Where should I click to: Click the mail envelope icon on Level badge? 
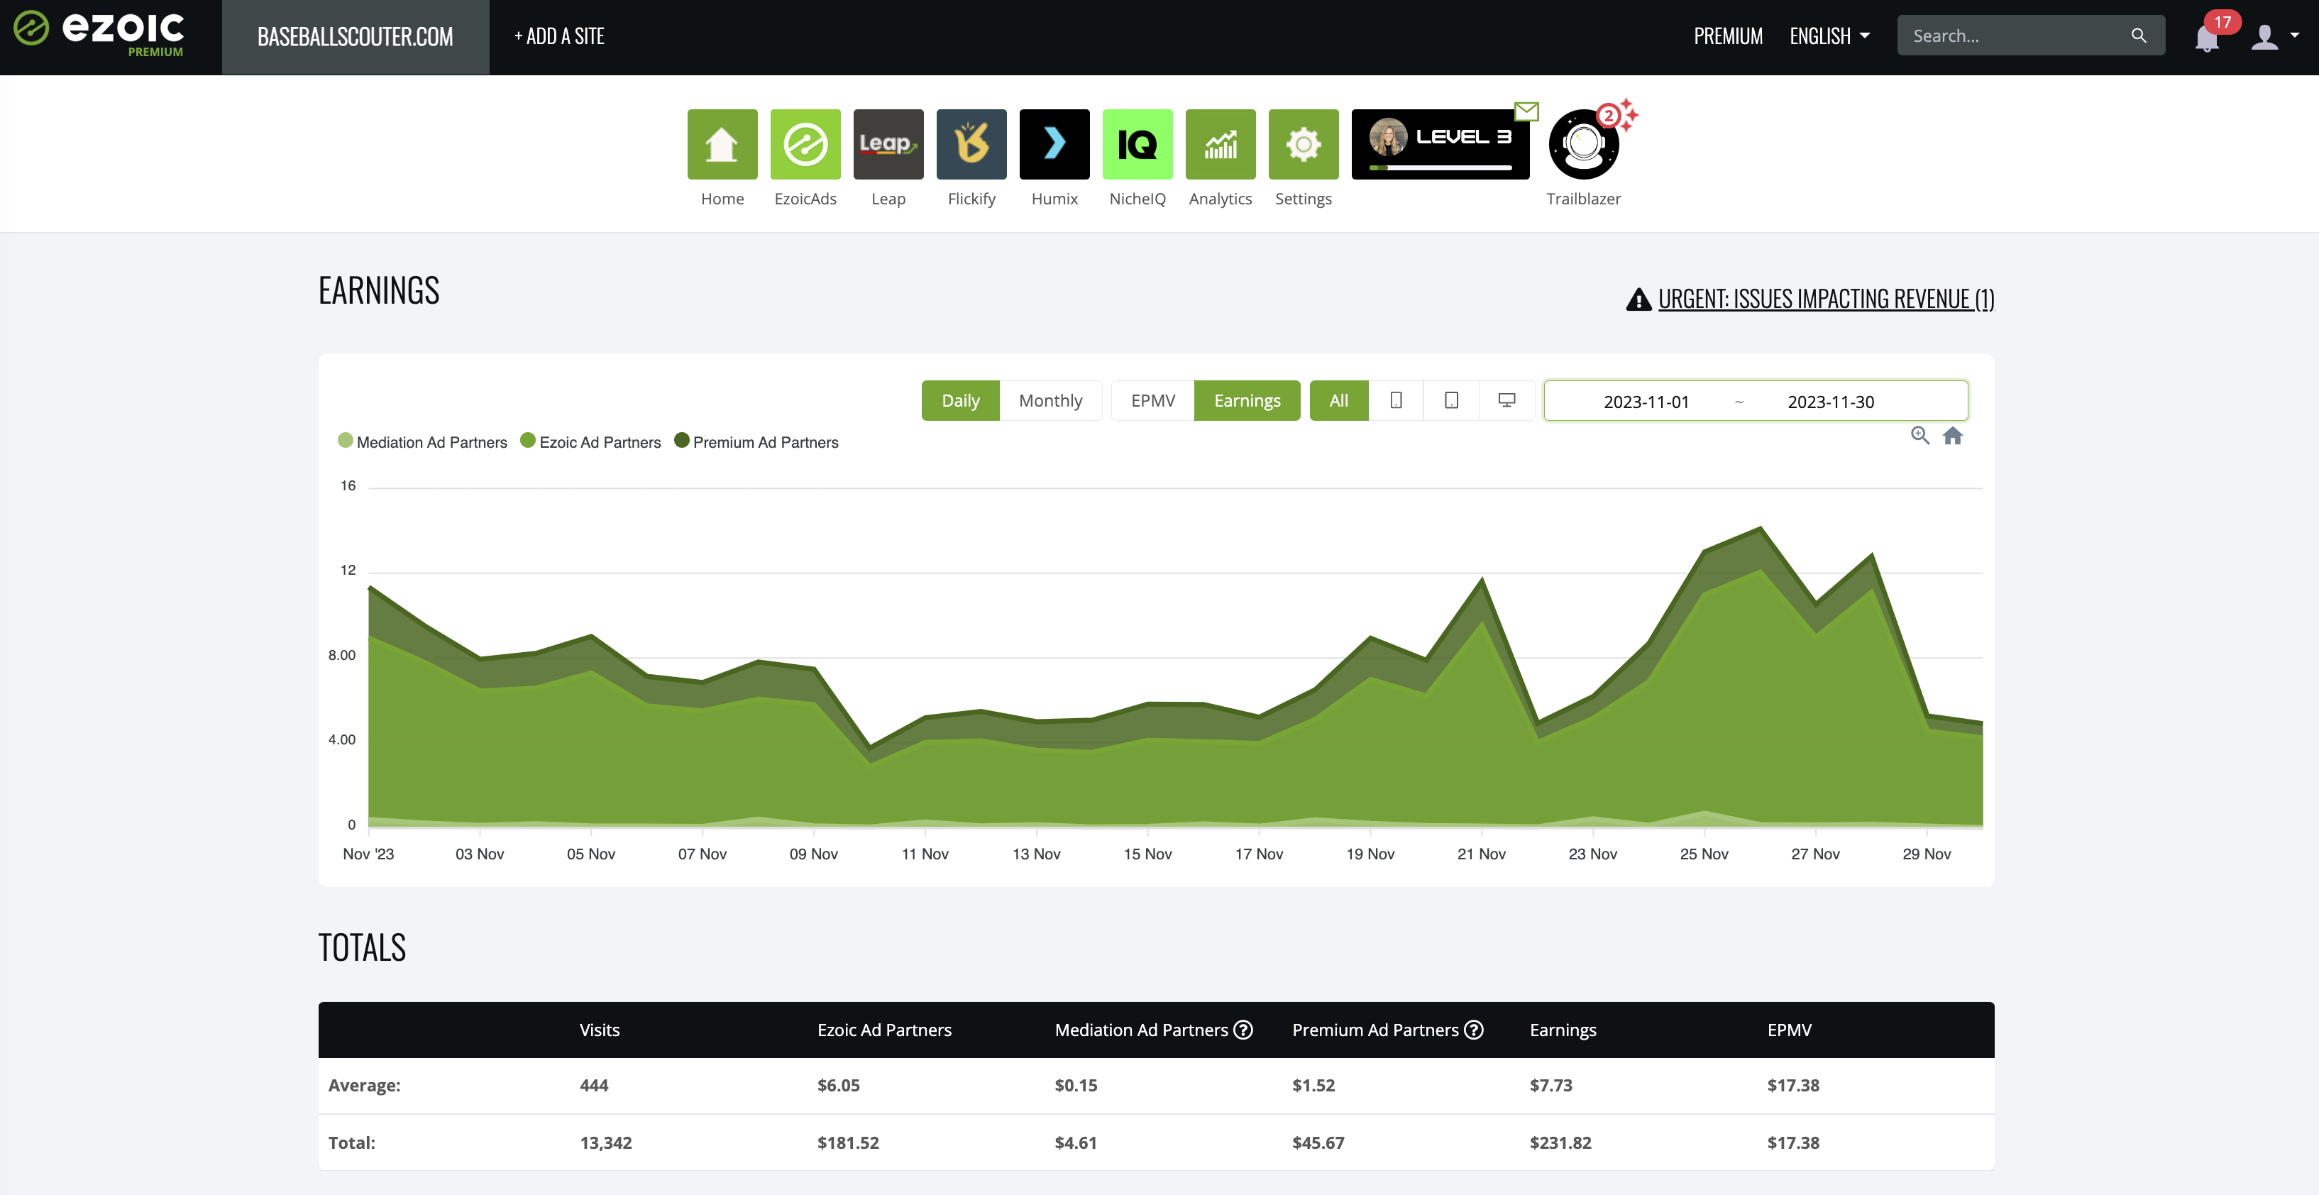pos(1527,111)
